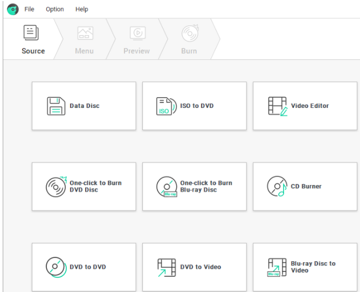Click the Source document icon
The height and width of the screenshot is (292, 360).
(31, 32)
